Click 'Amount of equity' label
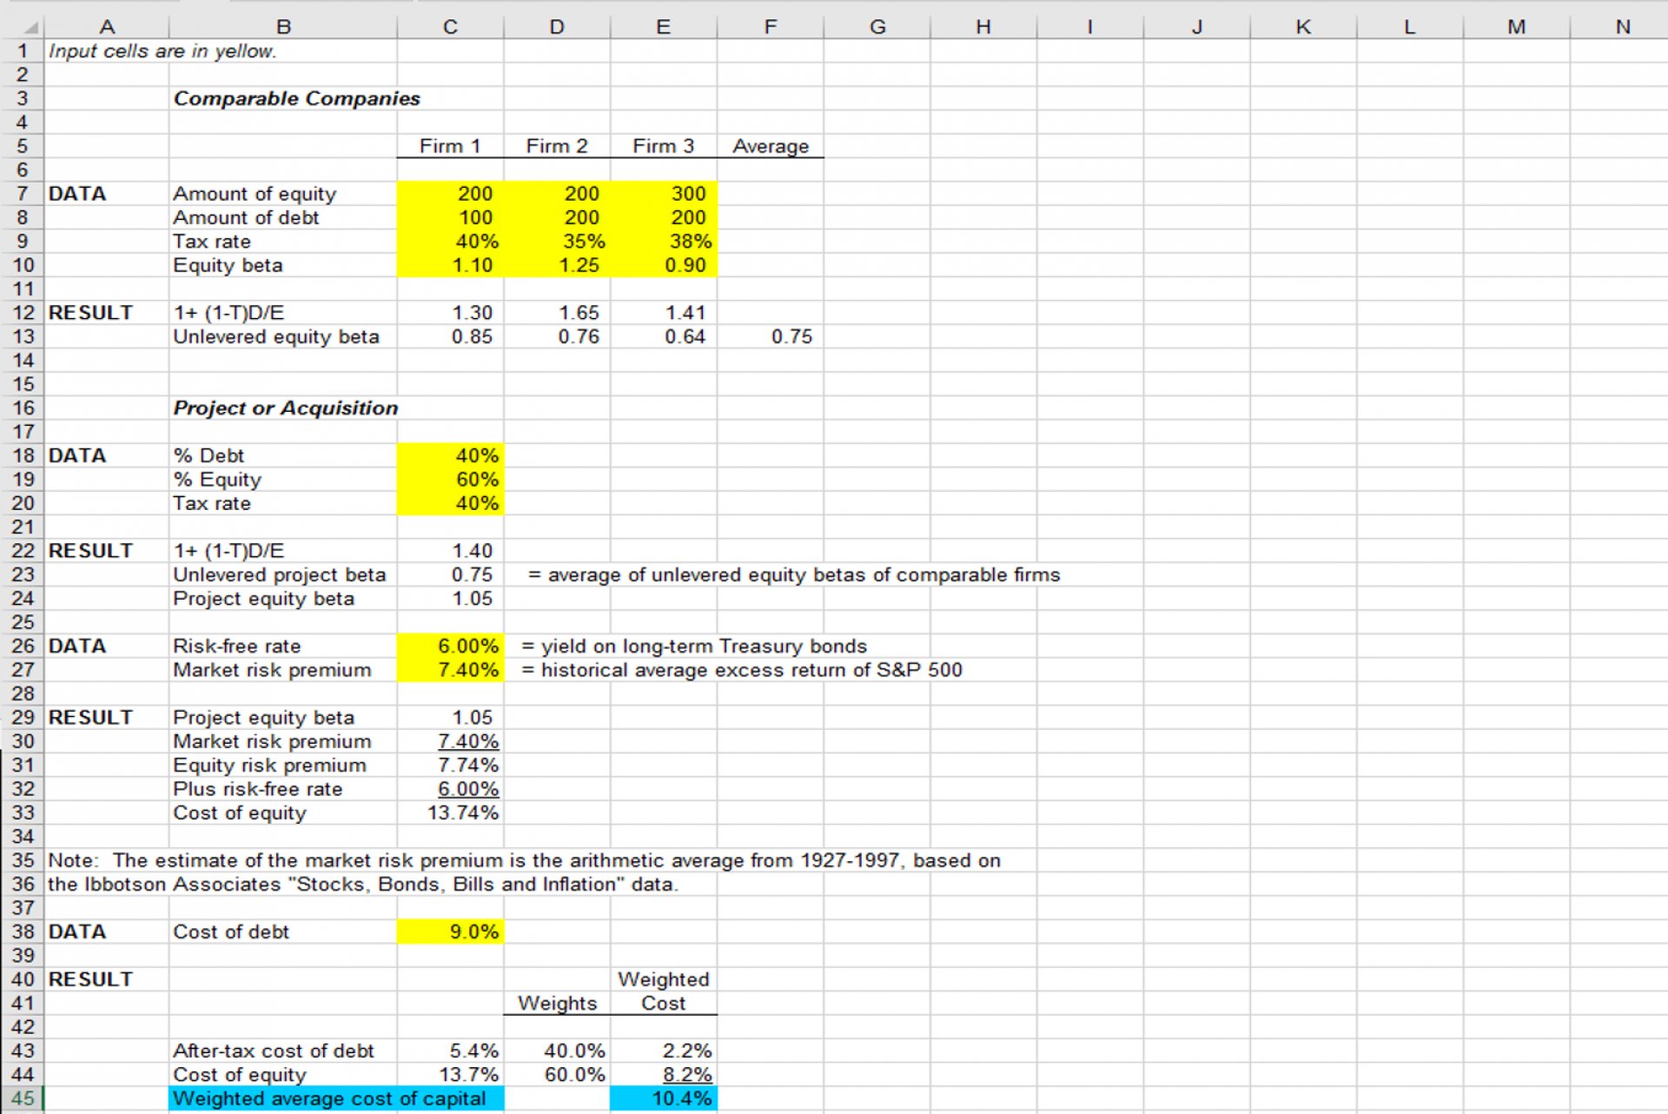The image size is (1668, 1114). [x=255, y=194]
